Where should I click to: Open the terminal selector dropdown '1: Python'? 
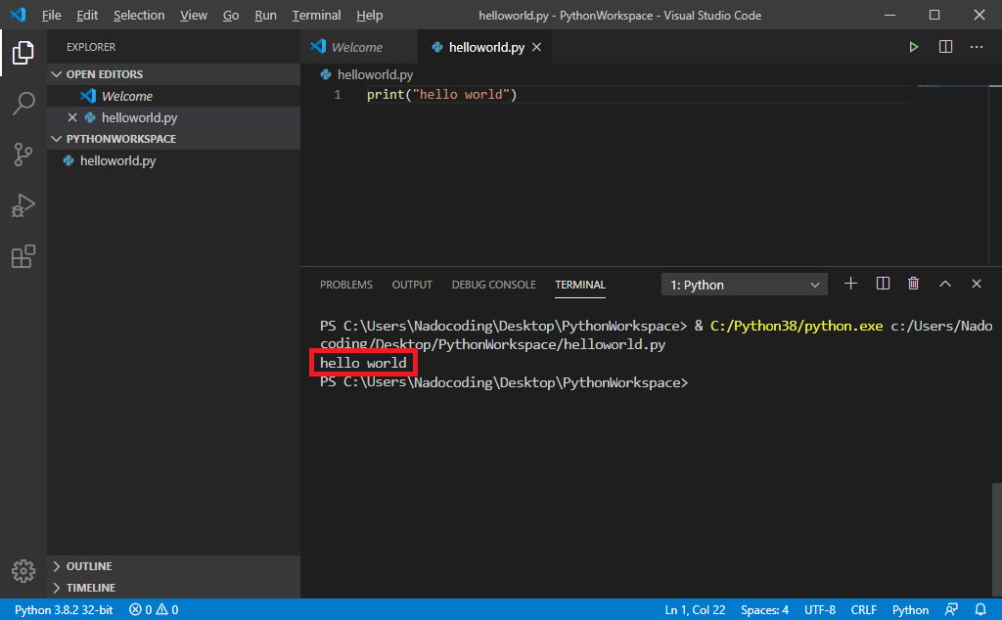744,285
